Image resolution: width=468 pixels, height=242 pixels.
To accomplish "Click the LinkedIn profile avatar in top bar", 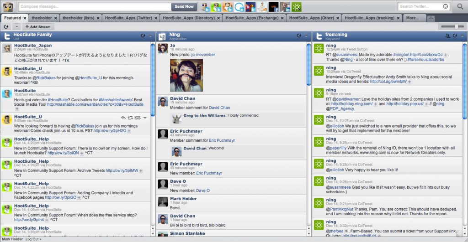I will [285, 7].
